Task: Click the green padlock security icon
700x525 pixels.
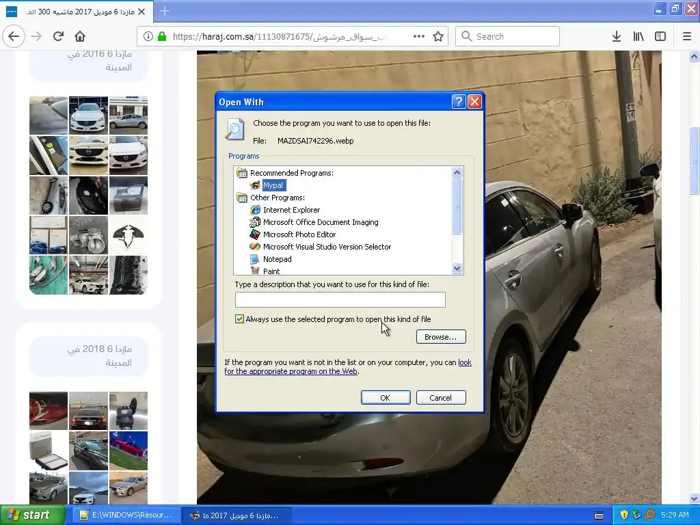Action: (x=162, y=36)
